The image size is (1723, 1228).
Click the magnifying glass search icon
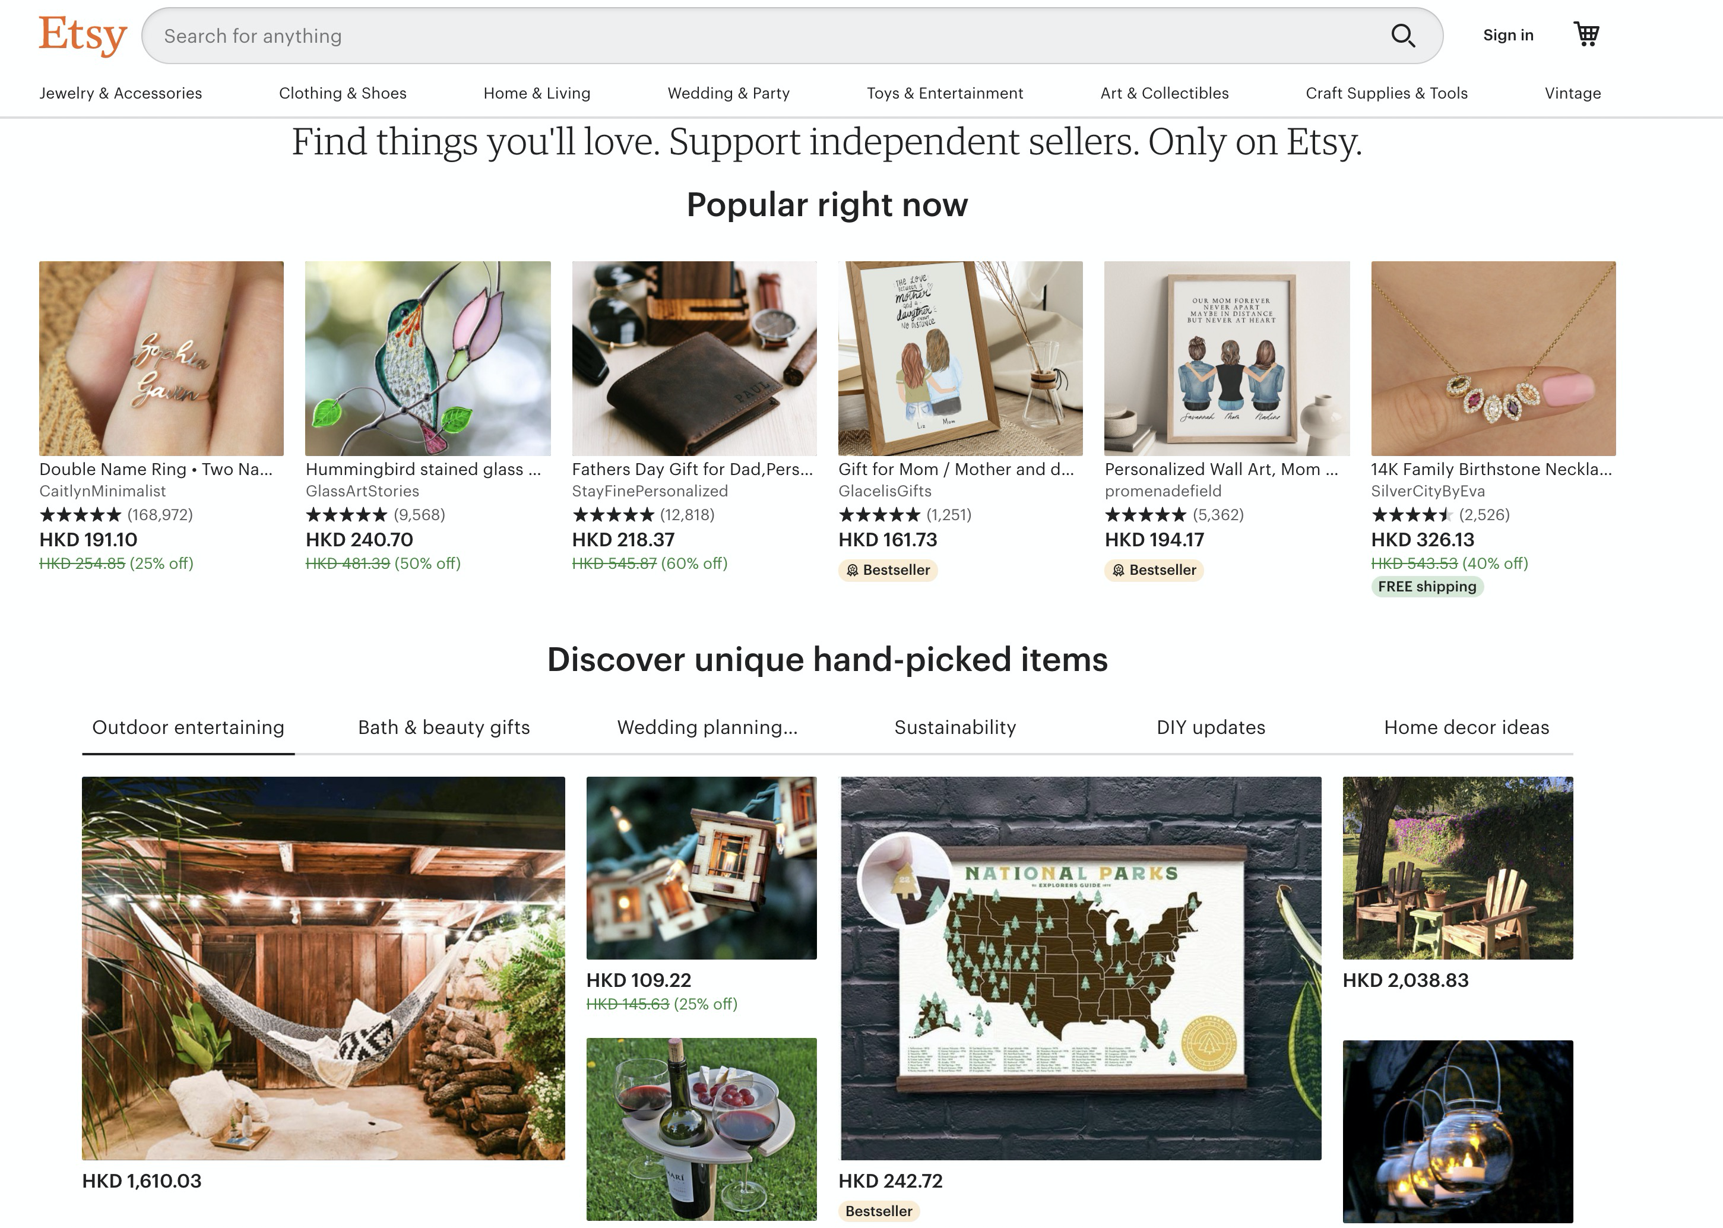click(x=1403, y=36)
